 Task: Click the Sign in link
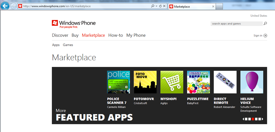point(258,35)
